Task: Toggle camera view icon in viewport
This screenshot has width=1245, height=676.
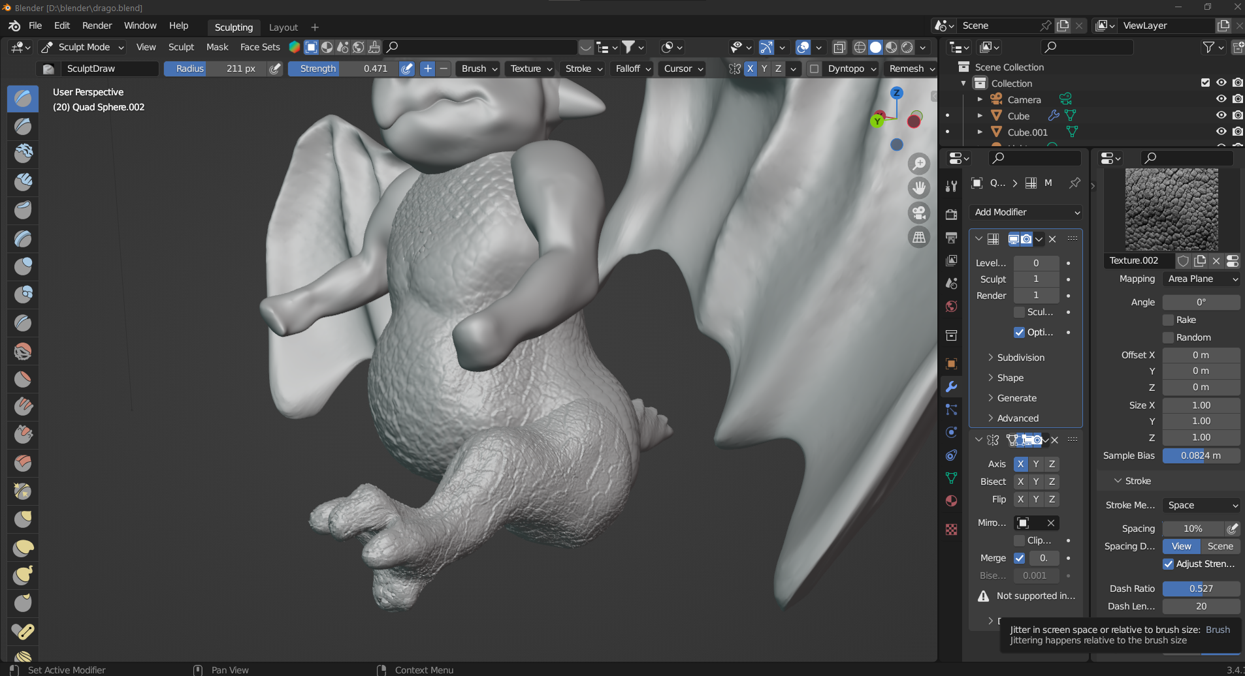Action: pyautogui.click(x=919, y=213)
